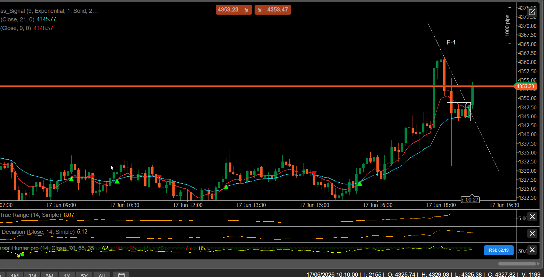Click the horizontal chart scrollbar thumb
Viewport: 544px width, 277px height.
coord(517,264)
